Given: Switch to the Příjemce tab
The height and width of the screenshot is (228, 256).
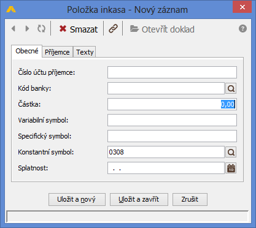Looking at the screenshot, I should [x=57, y=52].
